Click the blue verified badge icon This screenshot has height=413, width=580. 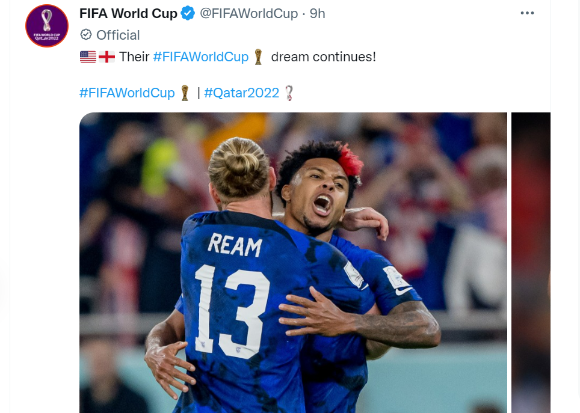pos(188,13)
